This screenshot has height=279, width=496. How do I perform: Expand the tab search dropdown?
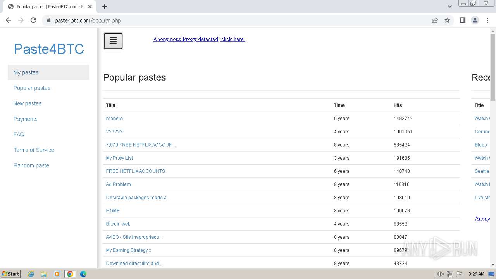click(x=449, y=6)
